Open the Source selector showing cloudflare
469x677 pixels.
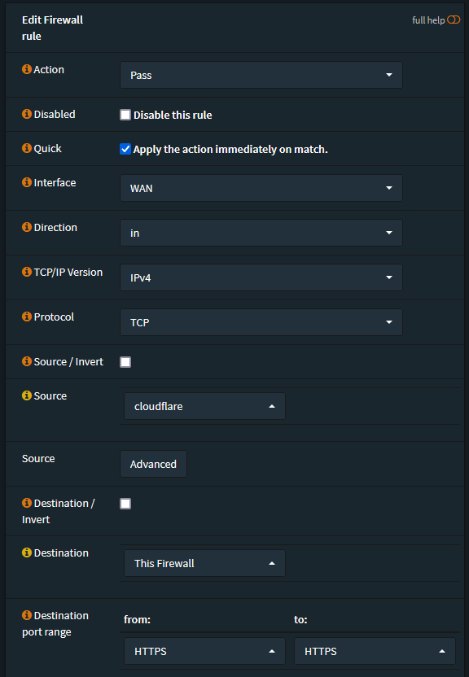click(204, 406)
